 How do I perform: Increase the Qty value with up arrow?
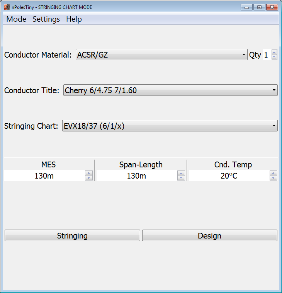274,52
